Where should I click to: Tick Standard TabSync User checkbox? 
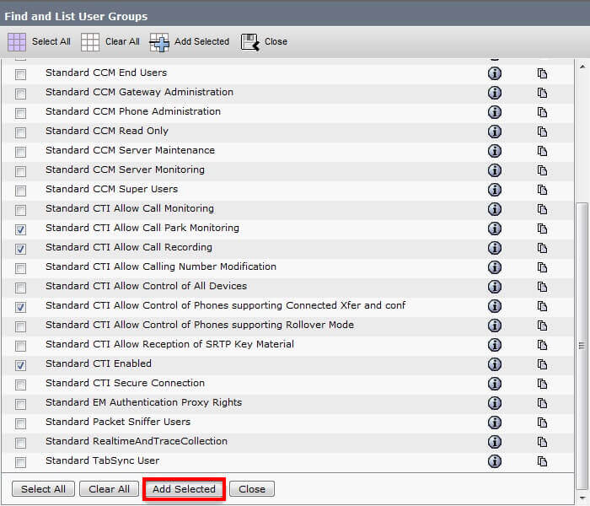(x=21, y=462)
